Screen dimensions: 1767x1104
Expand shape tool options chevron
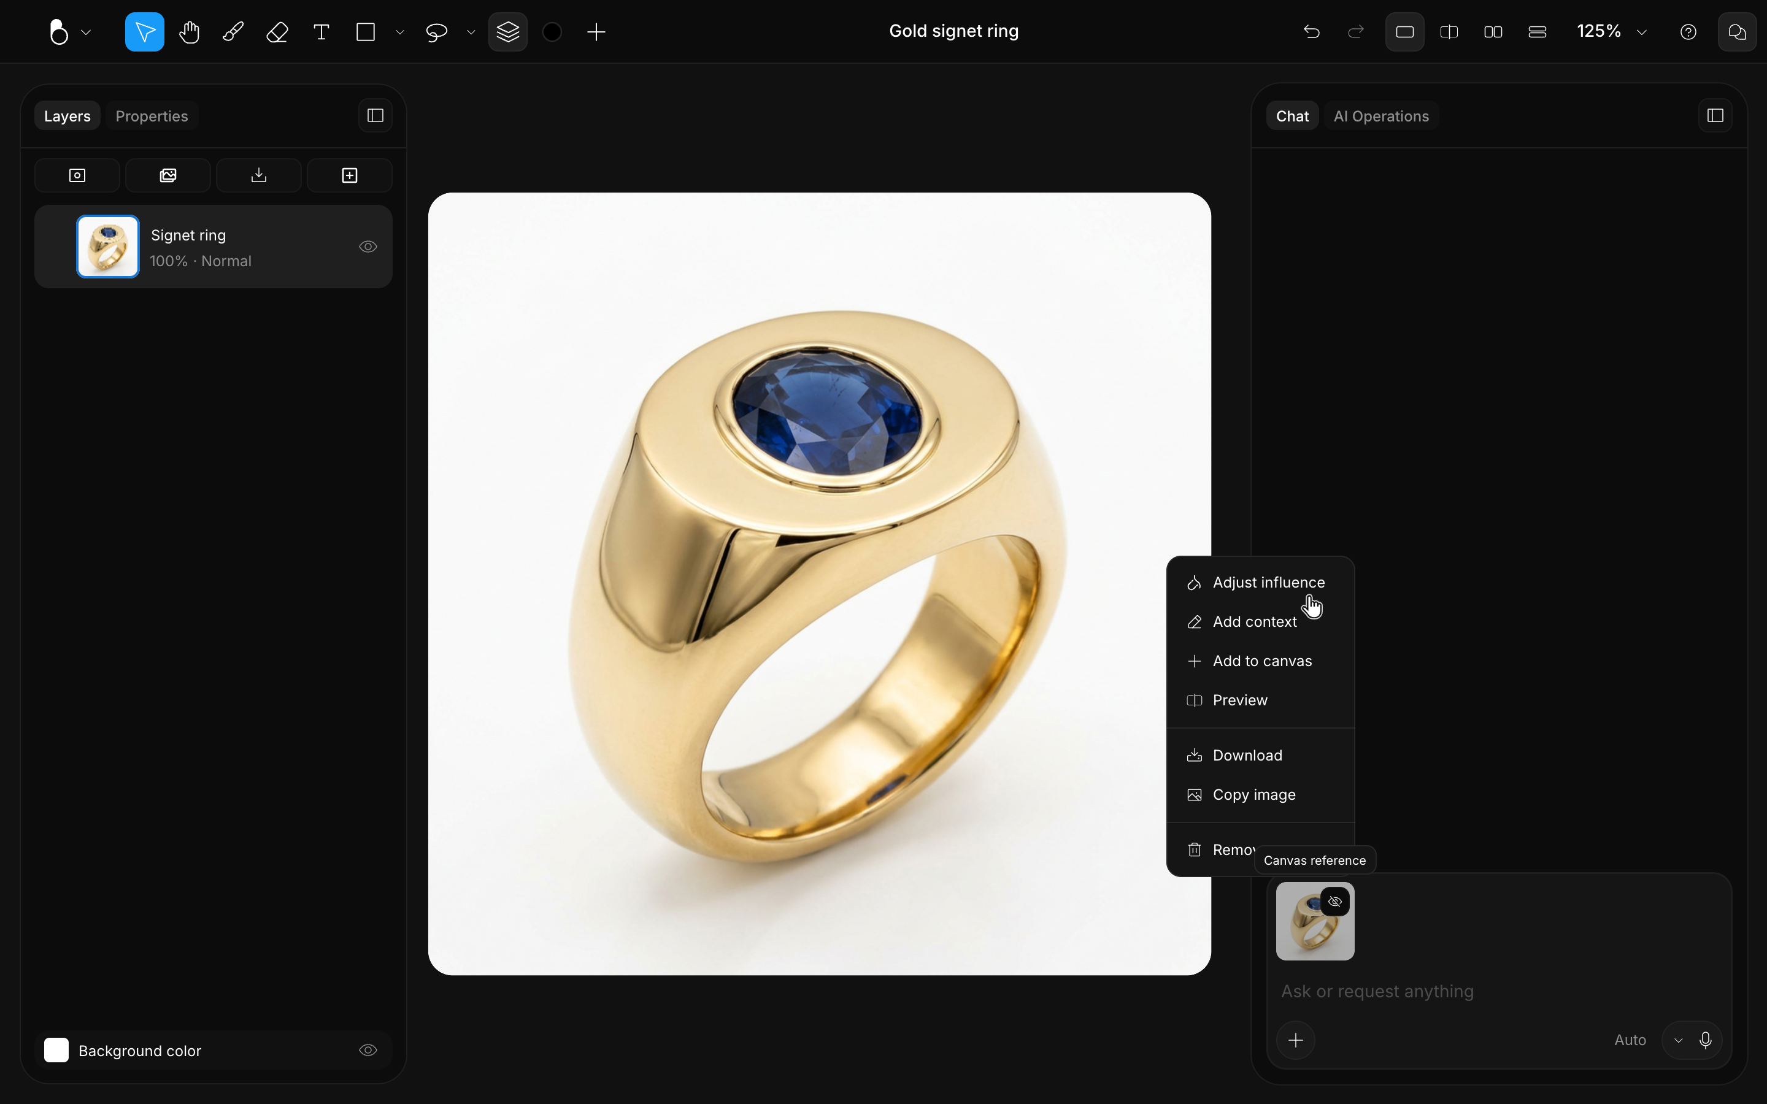[x=399, y=32]
